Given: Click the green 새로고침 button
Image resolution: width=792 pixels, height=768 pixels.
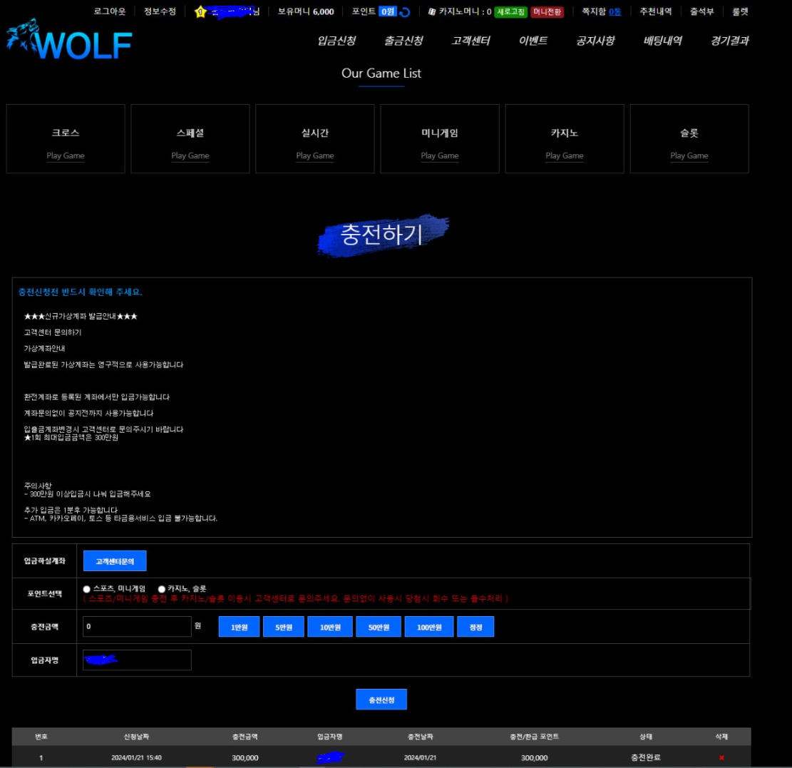Looking at the screenshot, I should (x=511, y=12).
